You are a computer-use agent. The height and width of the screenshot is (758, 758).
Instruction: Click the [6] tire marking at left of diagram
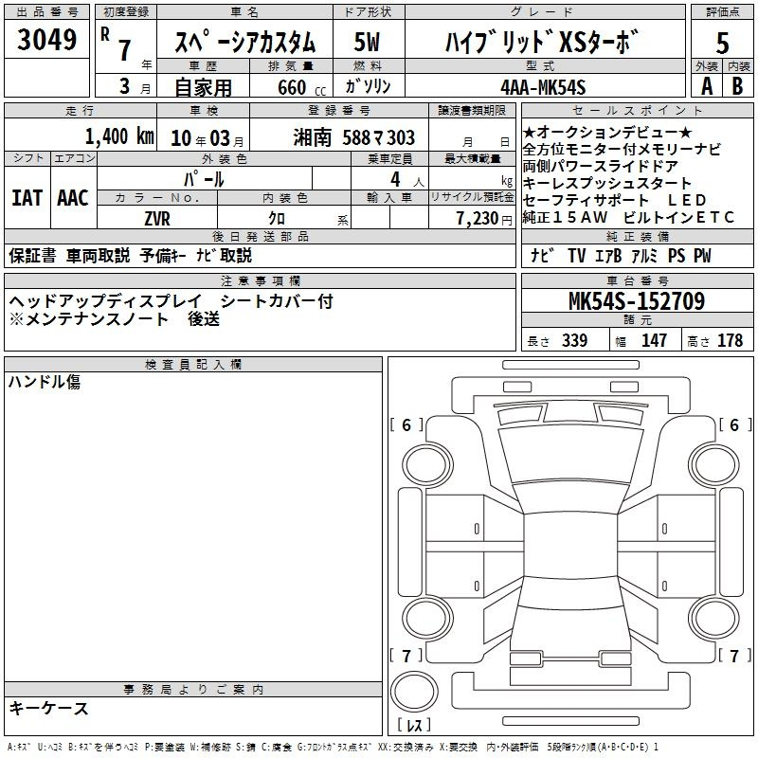pos(407,425)
